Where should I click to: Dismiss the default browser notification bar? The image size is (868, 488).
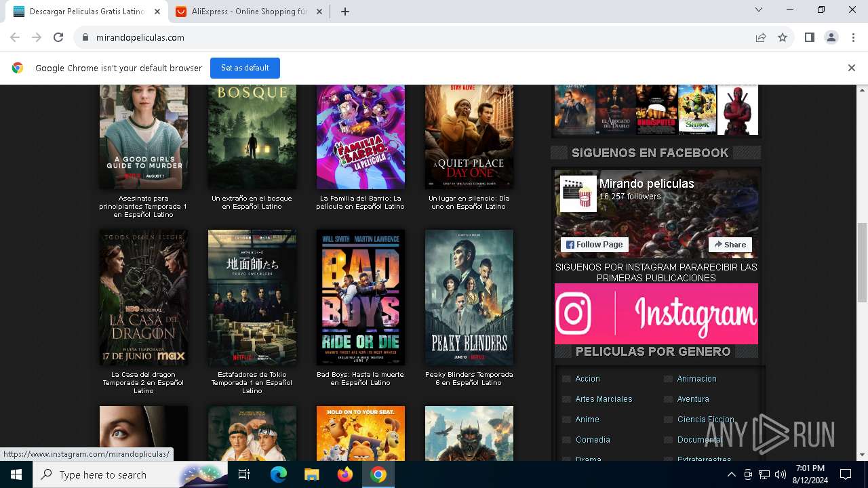(852, 68)
